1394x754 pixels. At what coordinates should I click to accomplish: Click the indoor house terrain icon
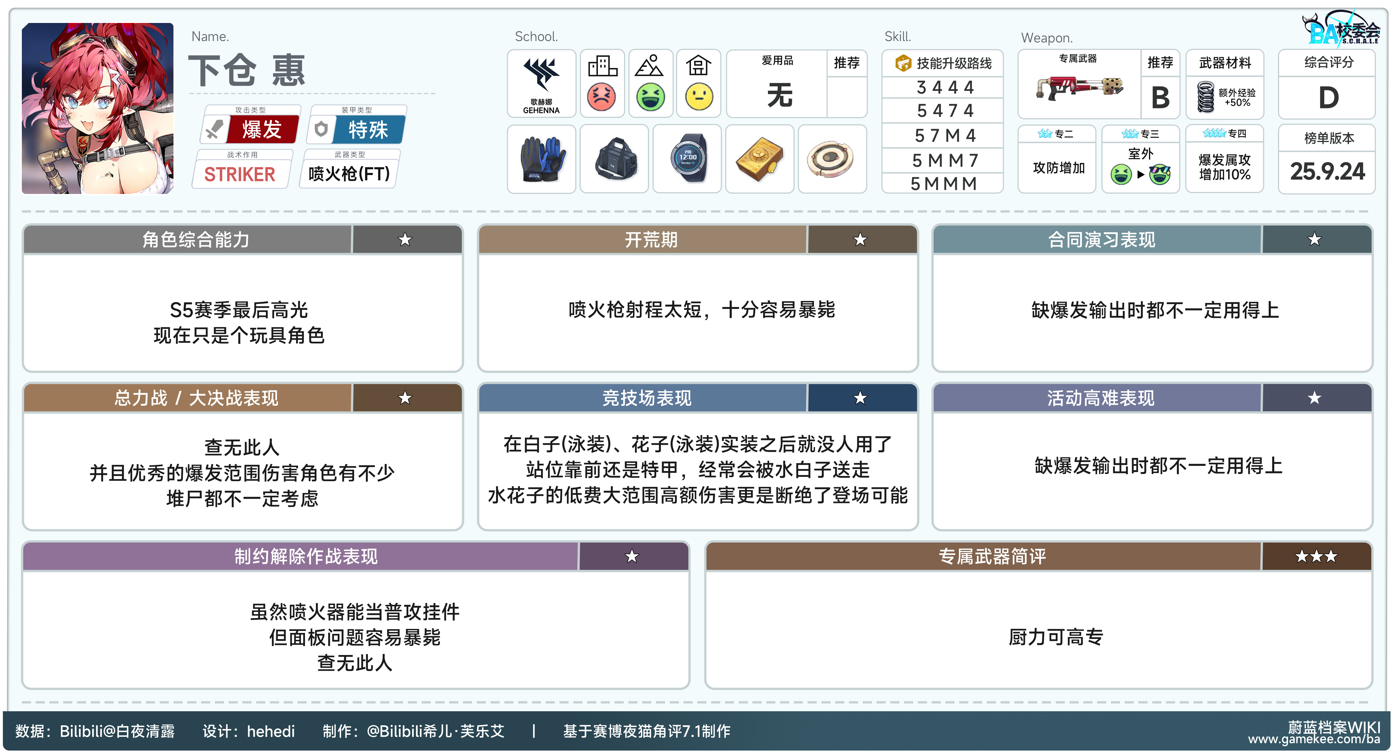coord(698,67)
